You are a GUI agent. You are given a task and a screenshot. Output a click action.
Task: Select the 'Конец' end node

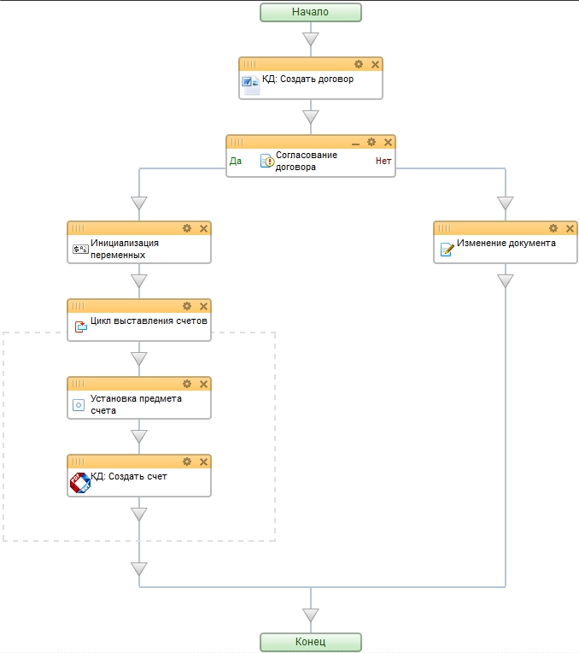(310, 642)
